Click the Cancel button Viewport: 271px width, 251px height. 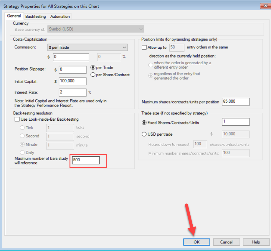tap(226, 242)
